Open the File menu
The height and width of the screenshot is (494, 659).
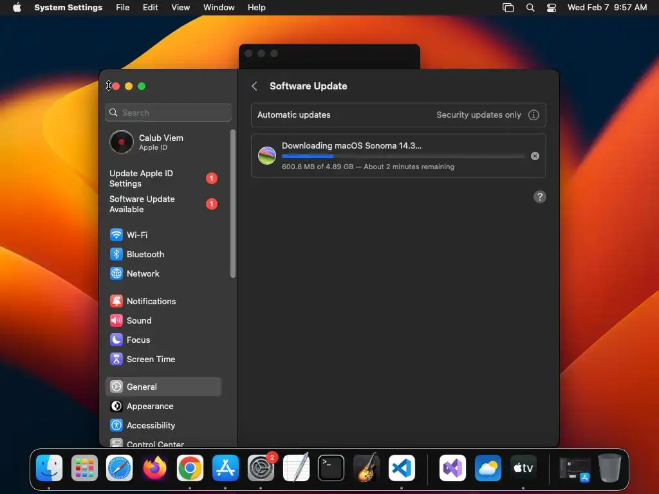click(123, 8)
